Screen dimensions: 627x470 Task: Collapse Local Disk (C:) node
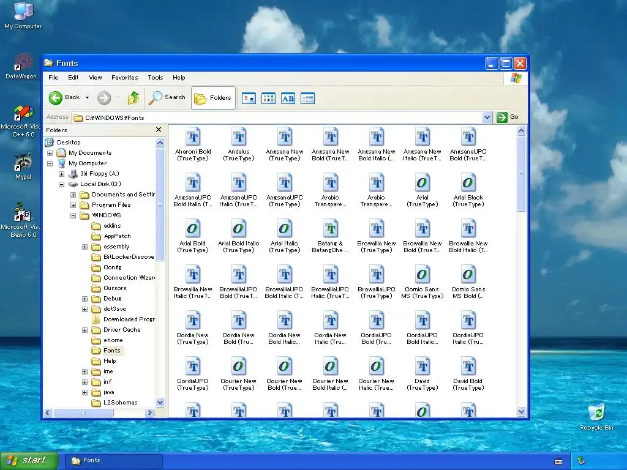pyautogui.click(x=62, y=184)
